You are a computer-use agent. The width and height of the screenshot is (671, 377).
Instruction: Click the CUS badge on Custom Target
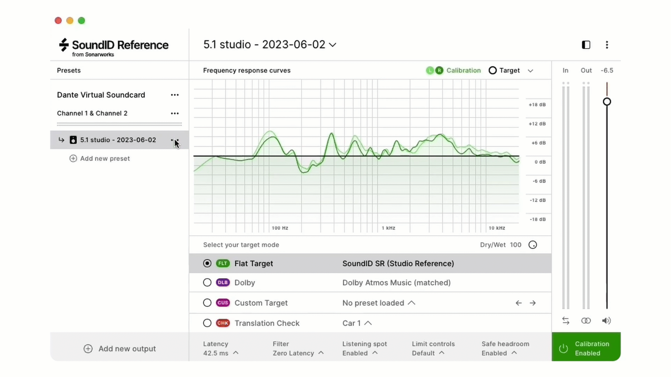click(x=223, y=303)
